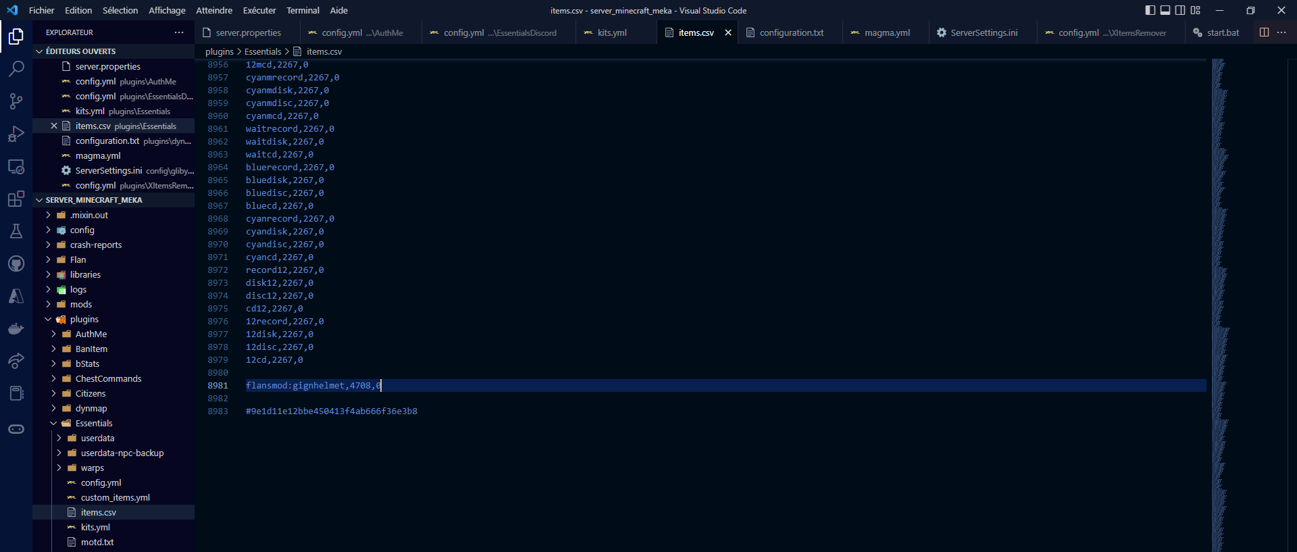Expand the AuthMe plugin folder

(91, 334)
